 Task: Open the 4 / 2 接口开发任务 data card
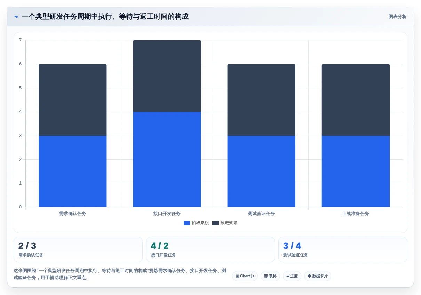[x=210, y=249]
